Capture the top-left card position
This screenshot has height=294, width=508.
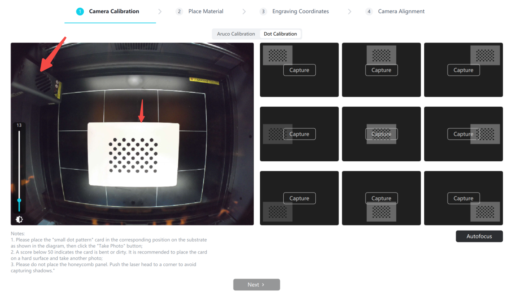point(299,70)
